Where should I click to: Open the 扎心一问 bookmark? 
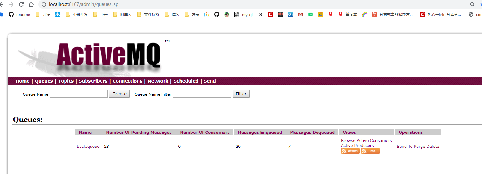click(x=441, y=14)
